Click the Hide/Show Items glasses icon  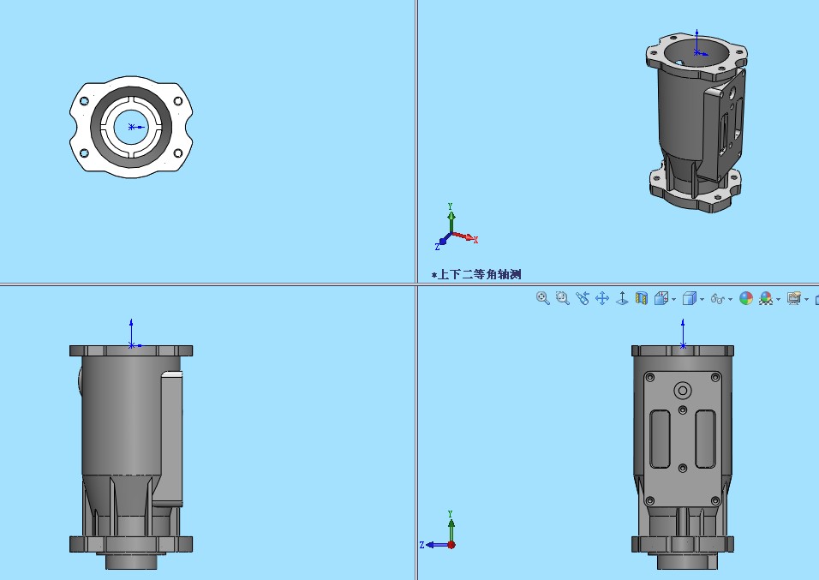pos(718,299)
